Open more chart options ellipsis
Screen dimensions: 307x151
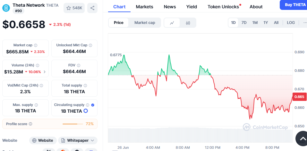tap(305, 23)
